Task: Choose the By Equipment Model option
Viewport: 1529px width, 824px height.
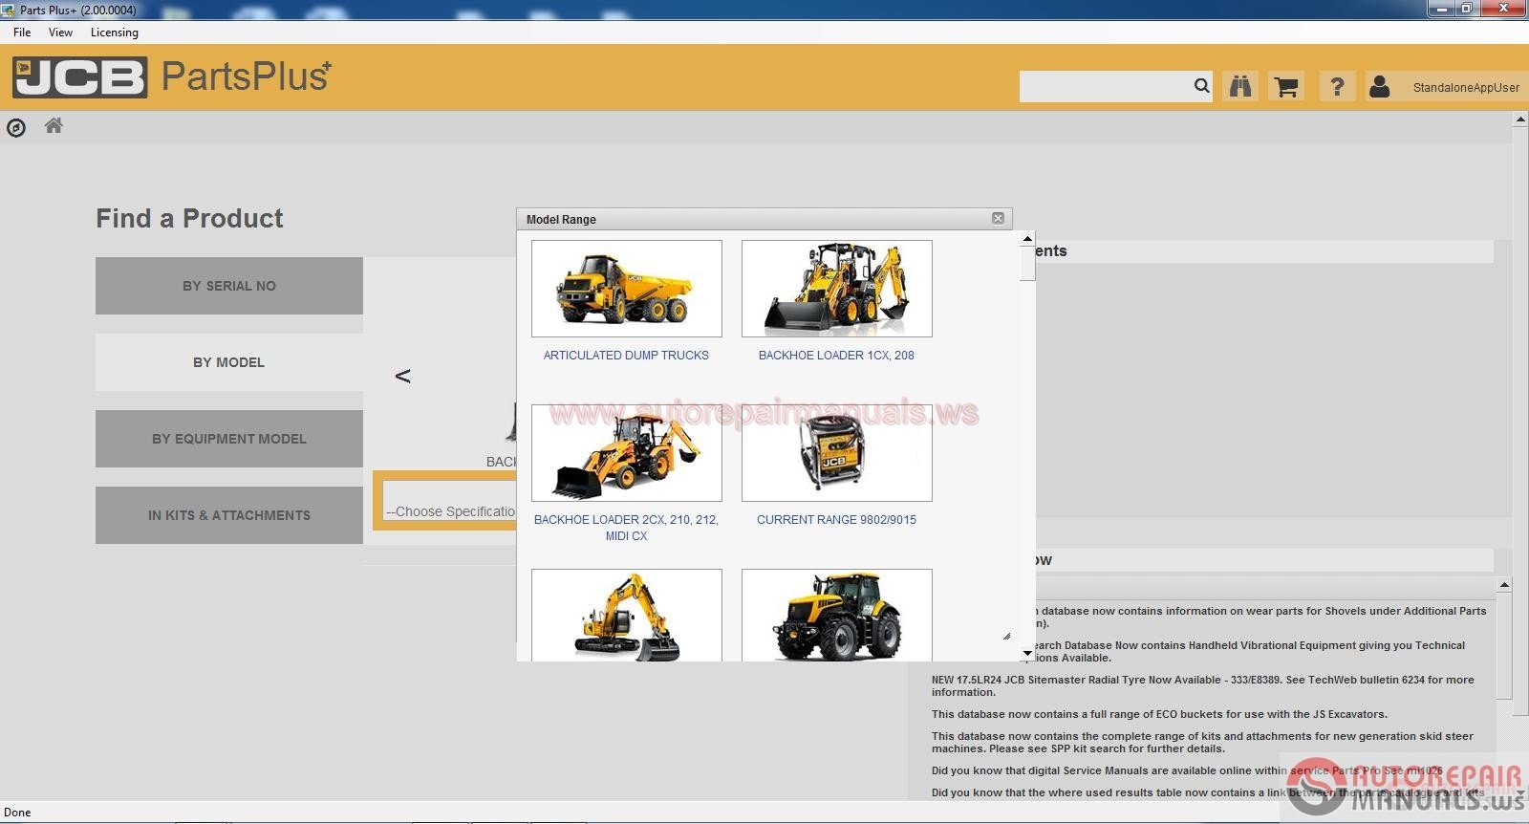Action: pos(229,439)
